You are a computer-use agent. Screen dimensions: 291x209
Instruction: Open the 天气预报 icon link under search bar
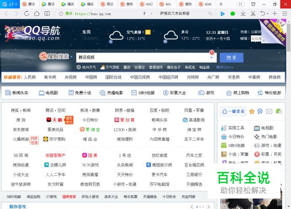click(x=110, y=67)
